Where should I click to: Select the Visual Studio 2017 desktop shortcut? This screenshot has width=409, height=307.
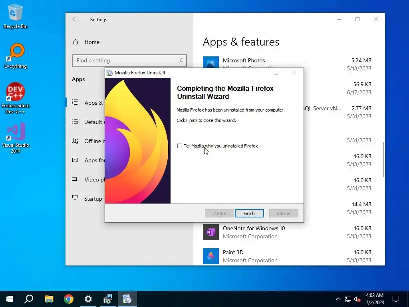click(16, 138)
